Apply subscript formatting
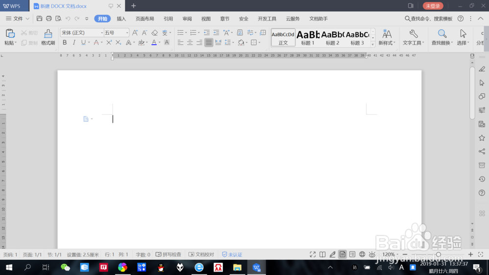The image size is (489, 275). [118, 42]
